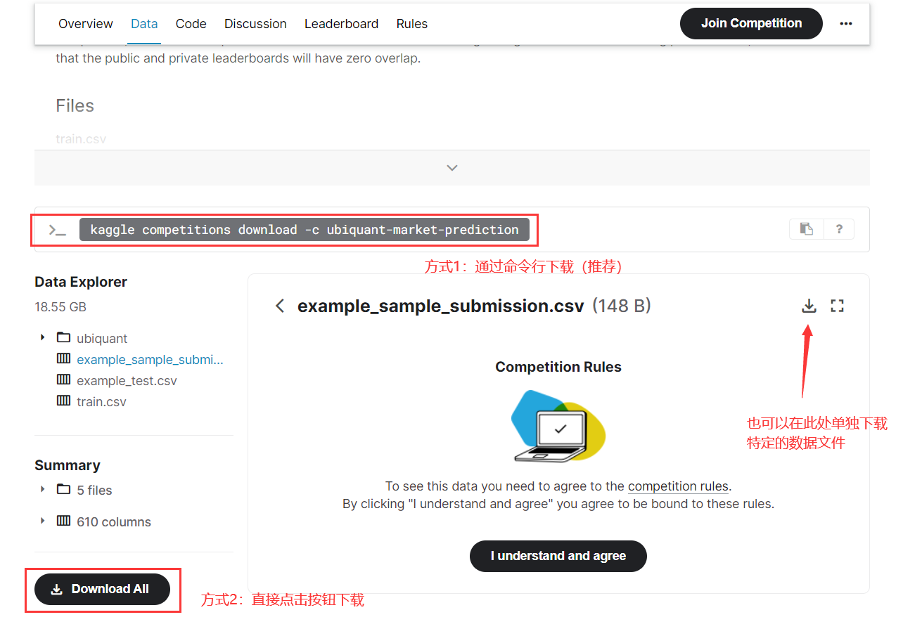Expand the 5 files summary entry
This screenshot has width=903, height=636.
42,490
